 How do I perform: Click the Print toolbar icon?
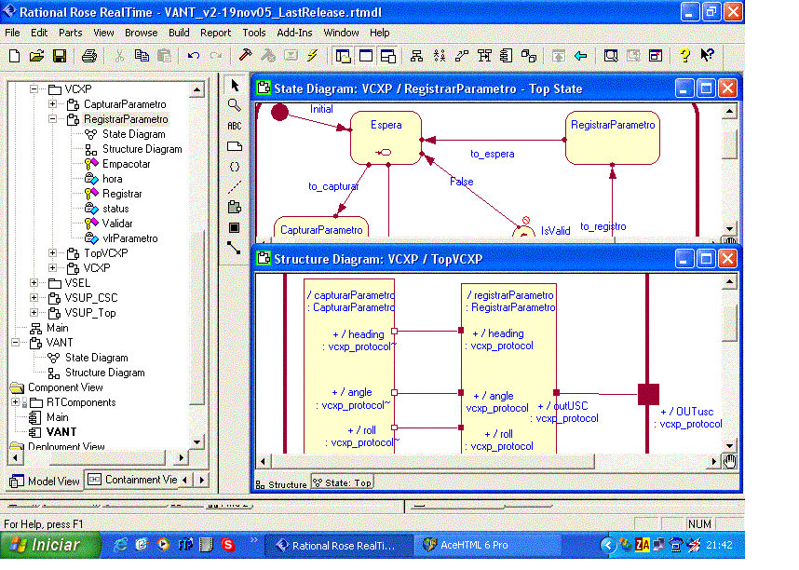coord(89,56)
